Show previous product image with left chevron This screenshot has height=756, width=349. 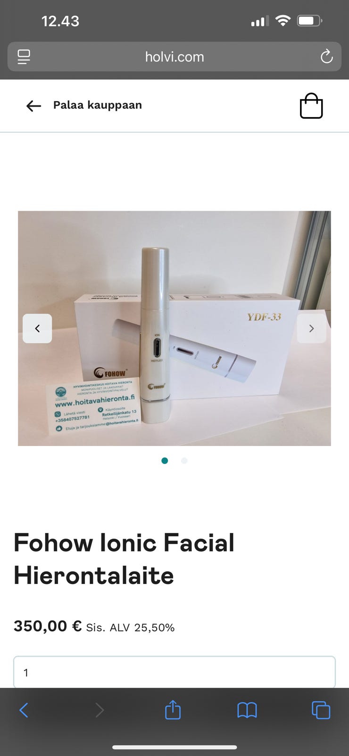(x=37, y=328)
